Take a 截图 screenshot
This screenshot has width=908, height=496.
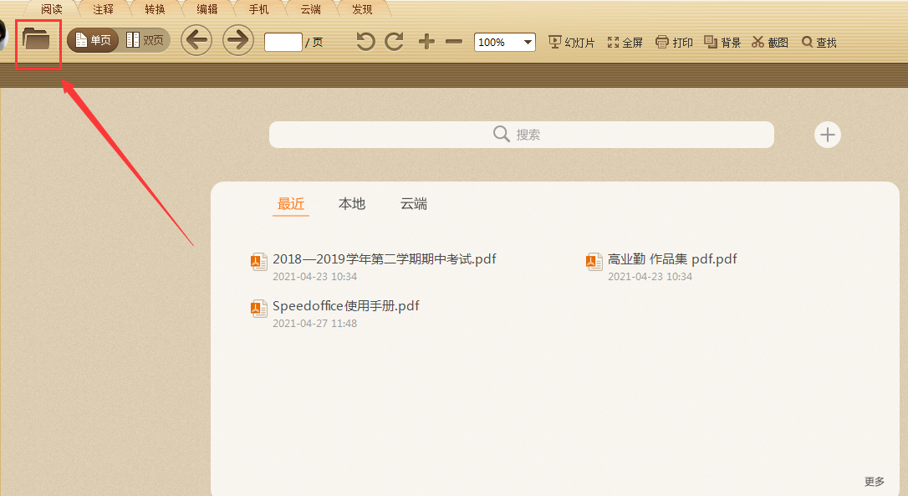tap(769, 41)
